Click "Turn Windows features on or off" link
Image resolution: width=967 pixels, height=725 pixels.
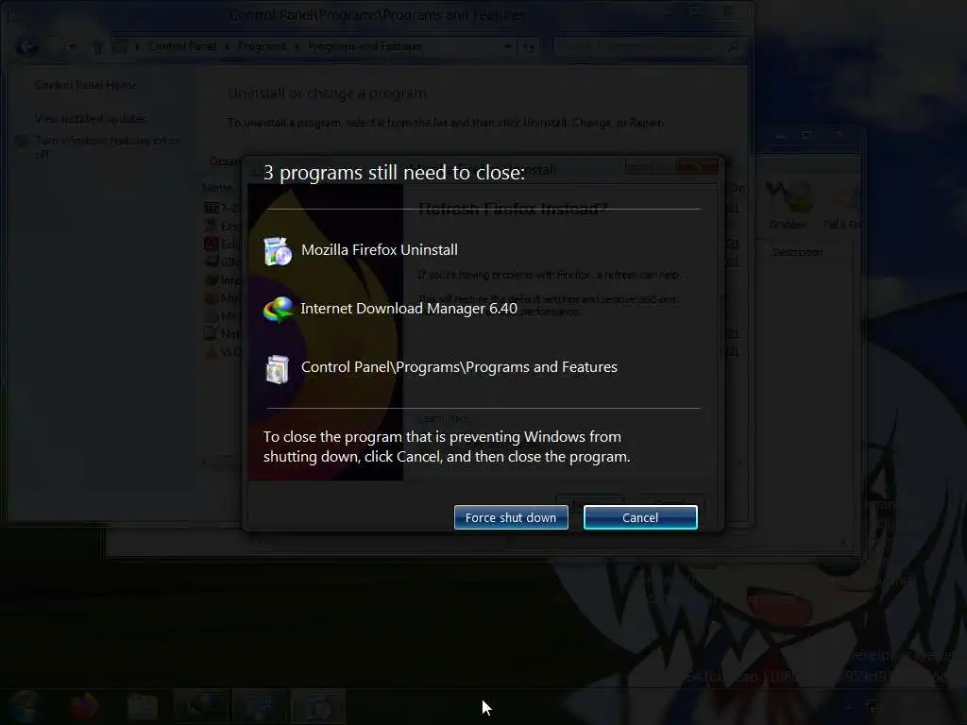[x=107, y=146]
